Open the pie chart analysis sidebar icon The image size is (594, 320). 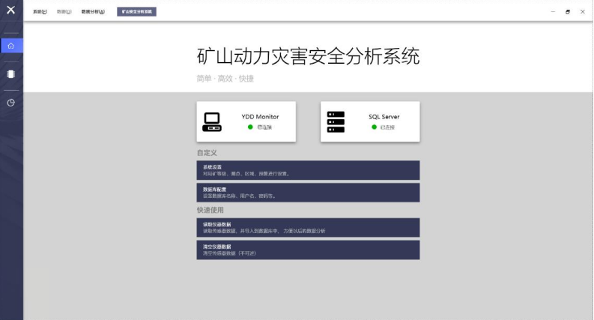10,103
